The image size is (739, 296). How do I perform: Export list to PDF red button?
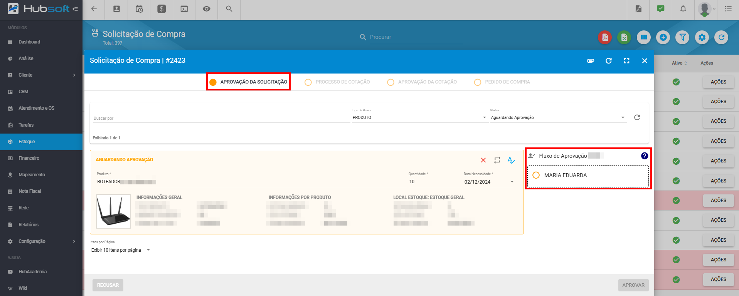pyautogui.click(x=605, y=37)
